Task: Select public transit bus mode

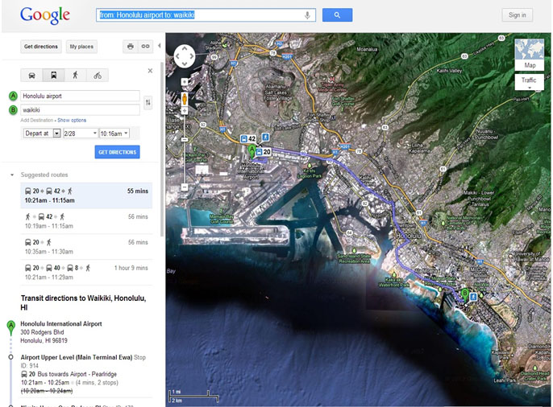Action: 53,76
